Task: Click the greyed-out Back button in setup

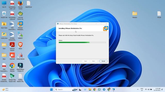Action: (x=86, y=61)
